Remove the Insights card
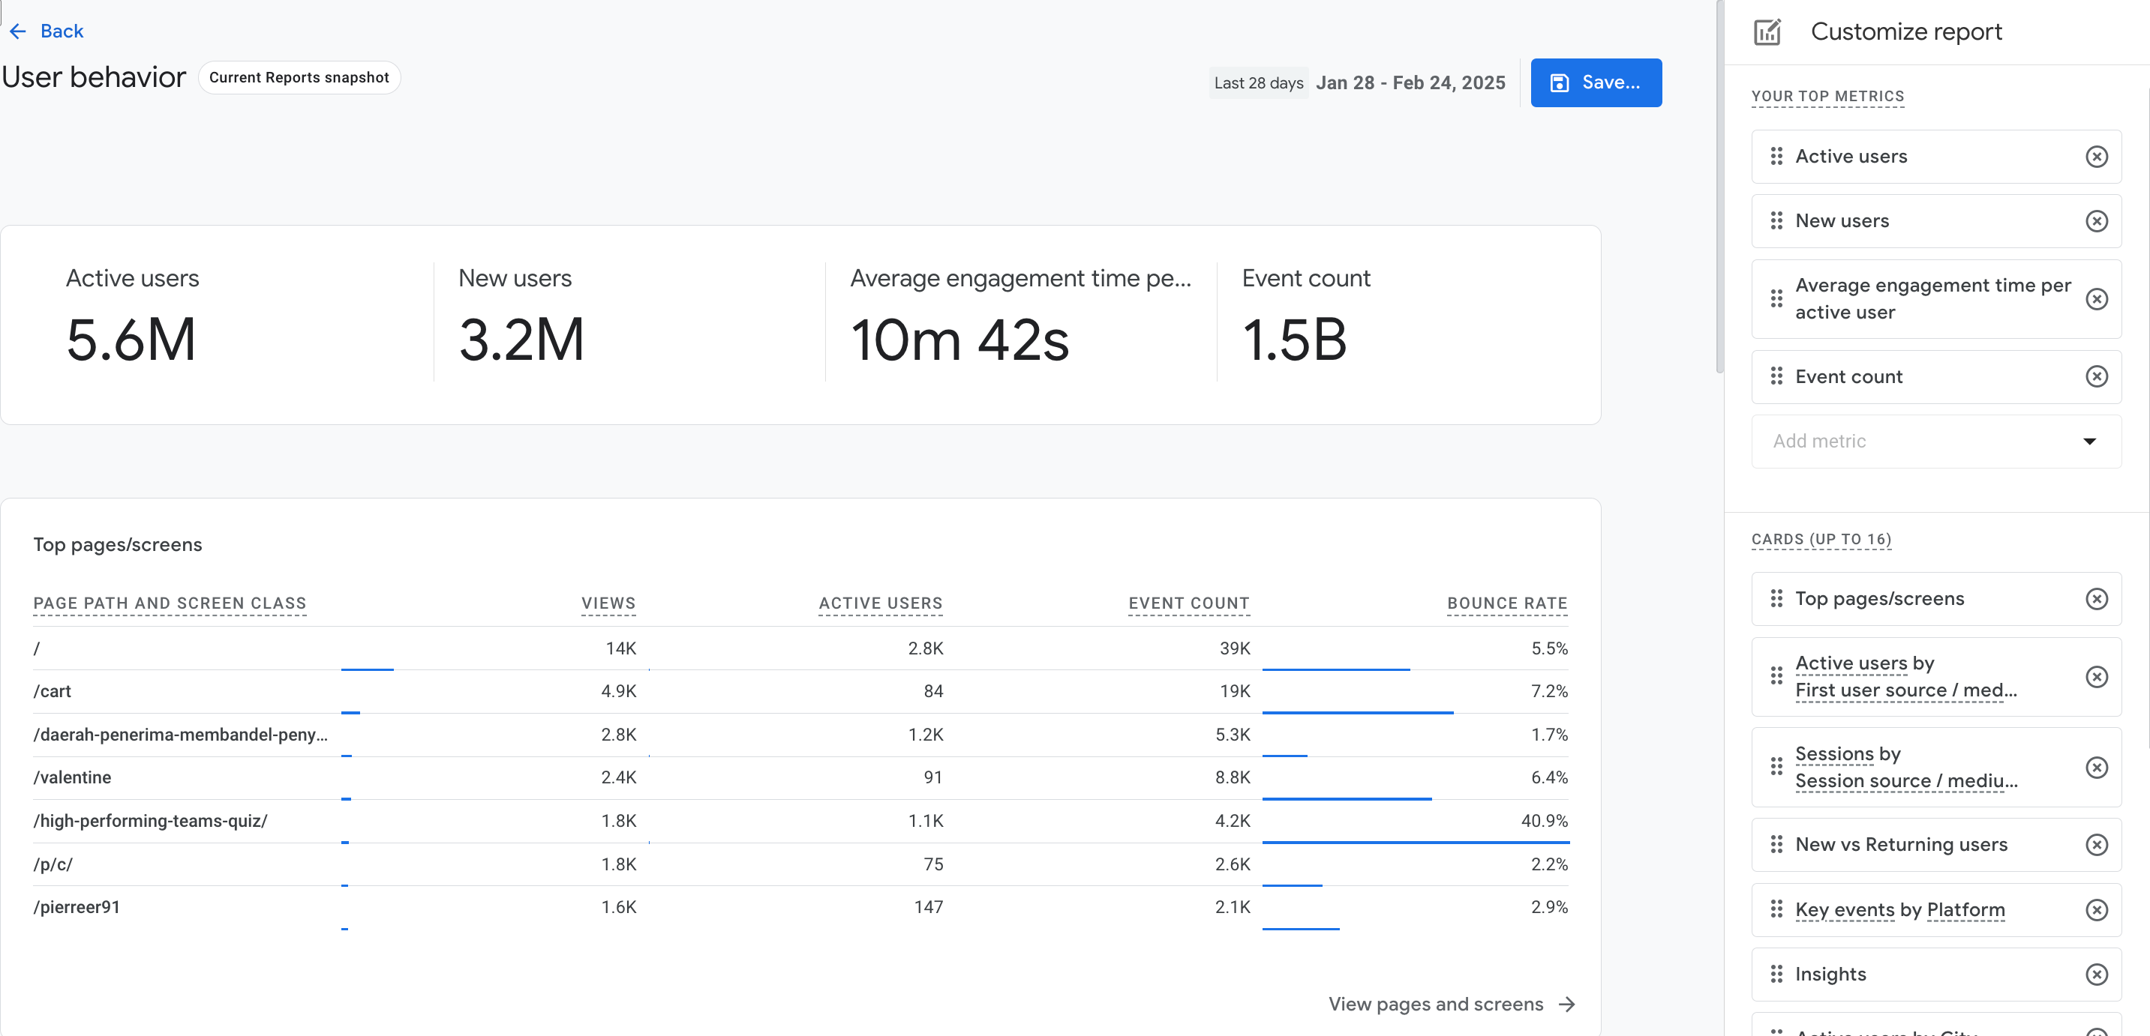This screenshot has width=2150, height=1036. point(2097,974)
